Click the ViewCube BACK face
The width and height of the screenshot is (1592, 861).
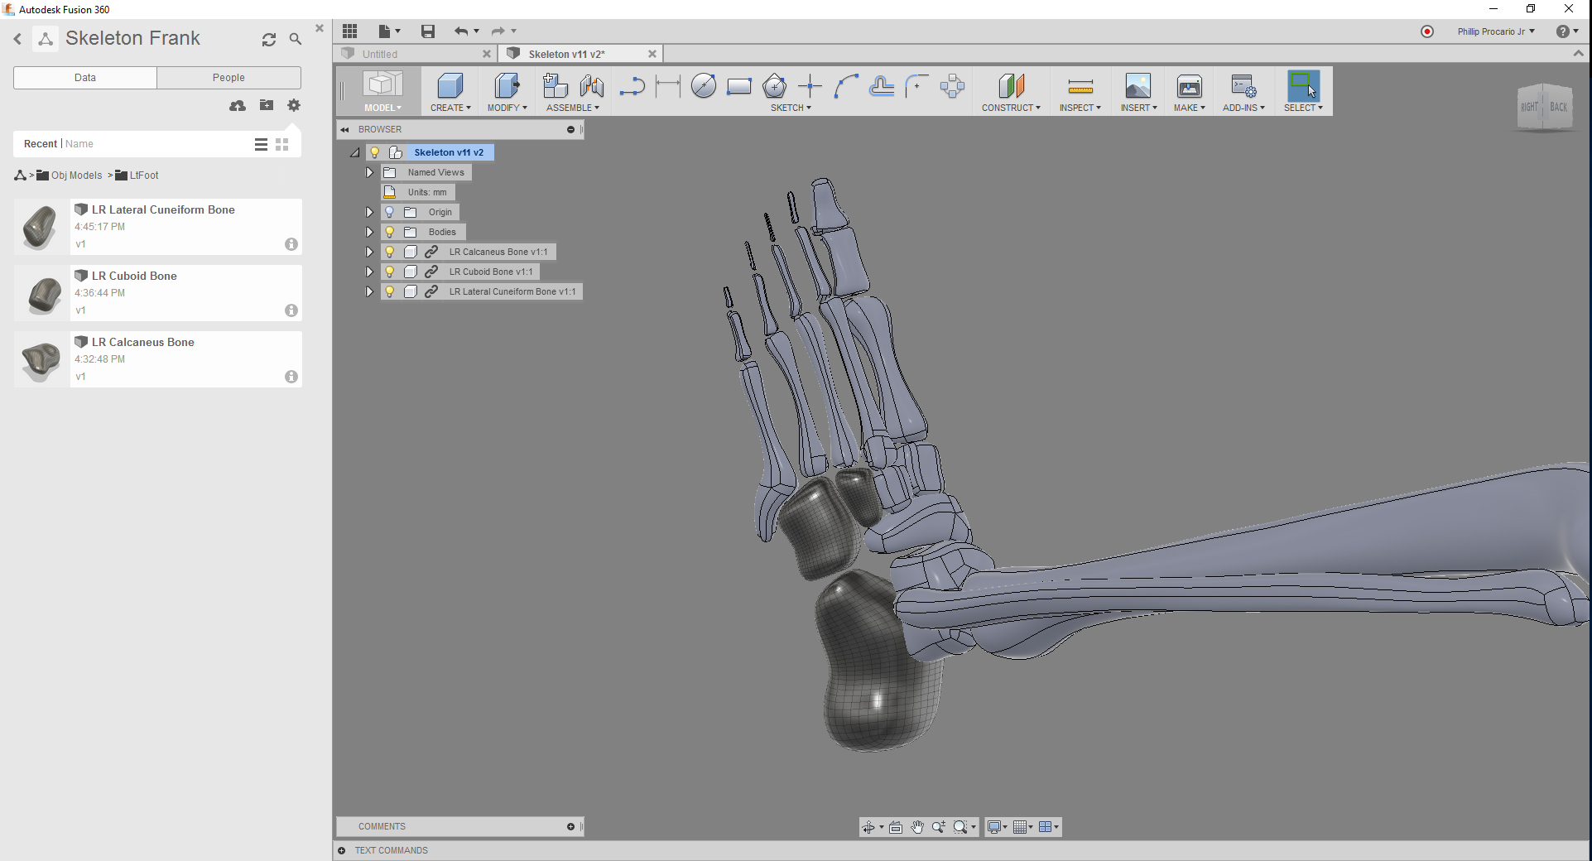point(1559,107)
